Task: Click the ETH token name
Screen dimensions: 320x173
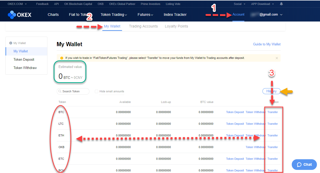Action: (61, 135)
